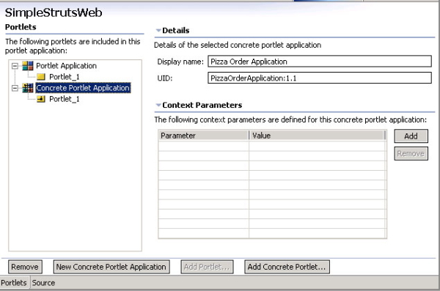
Task: Click the Details section heading
Action: (176, 30)
